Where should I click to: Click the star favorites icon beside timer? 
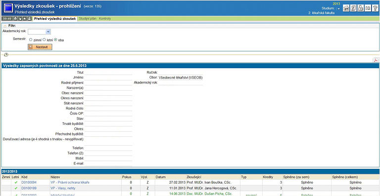coord(24,19)
